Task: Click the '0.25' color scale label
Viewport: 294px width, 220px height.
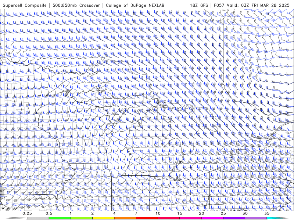Action: click(27, 213)
